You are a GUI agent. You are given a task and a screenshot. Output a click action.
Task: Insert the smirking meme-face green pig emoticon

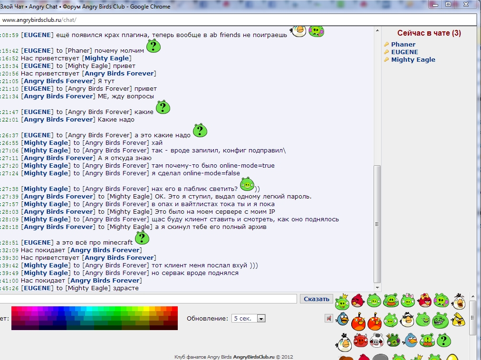[x=423, y=319]
